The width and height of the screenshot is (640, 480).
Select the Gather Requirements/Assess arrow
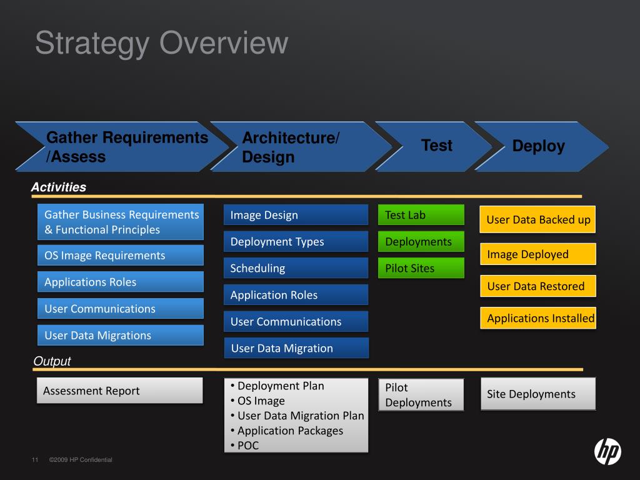(x=122, y=146)
